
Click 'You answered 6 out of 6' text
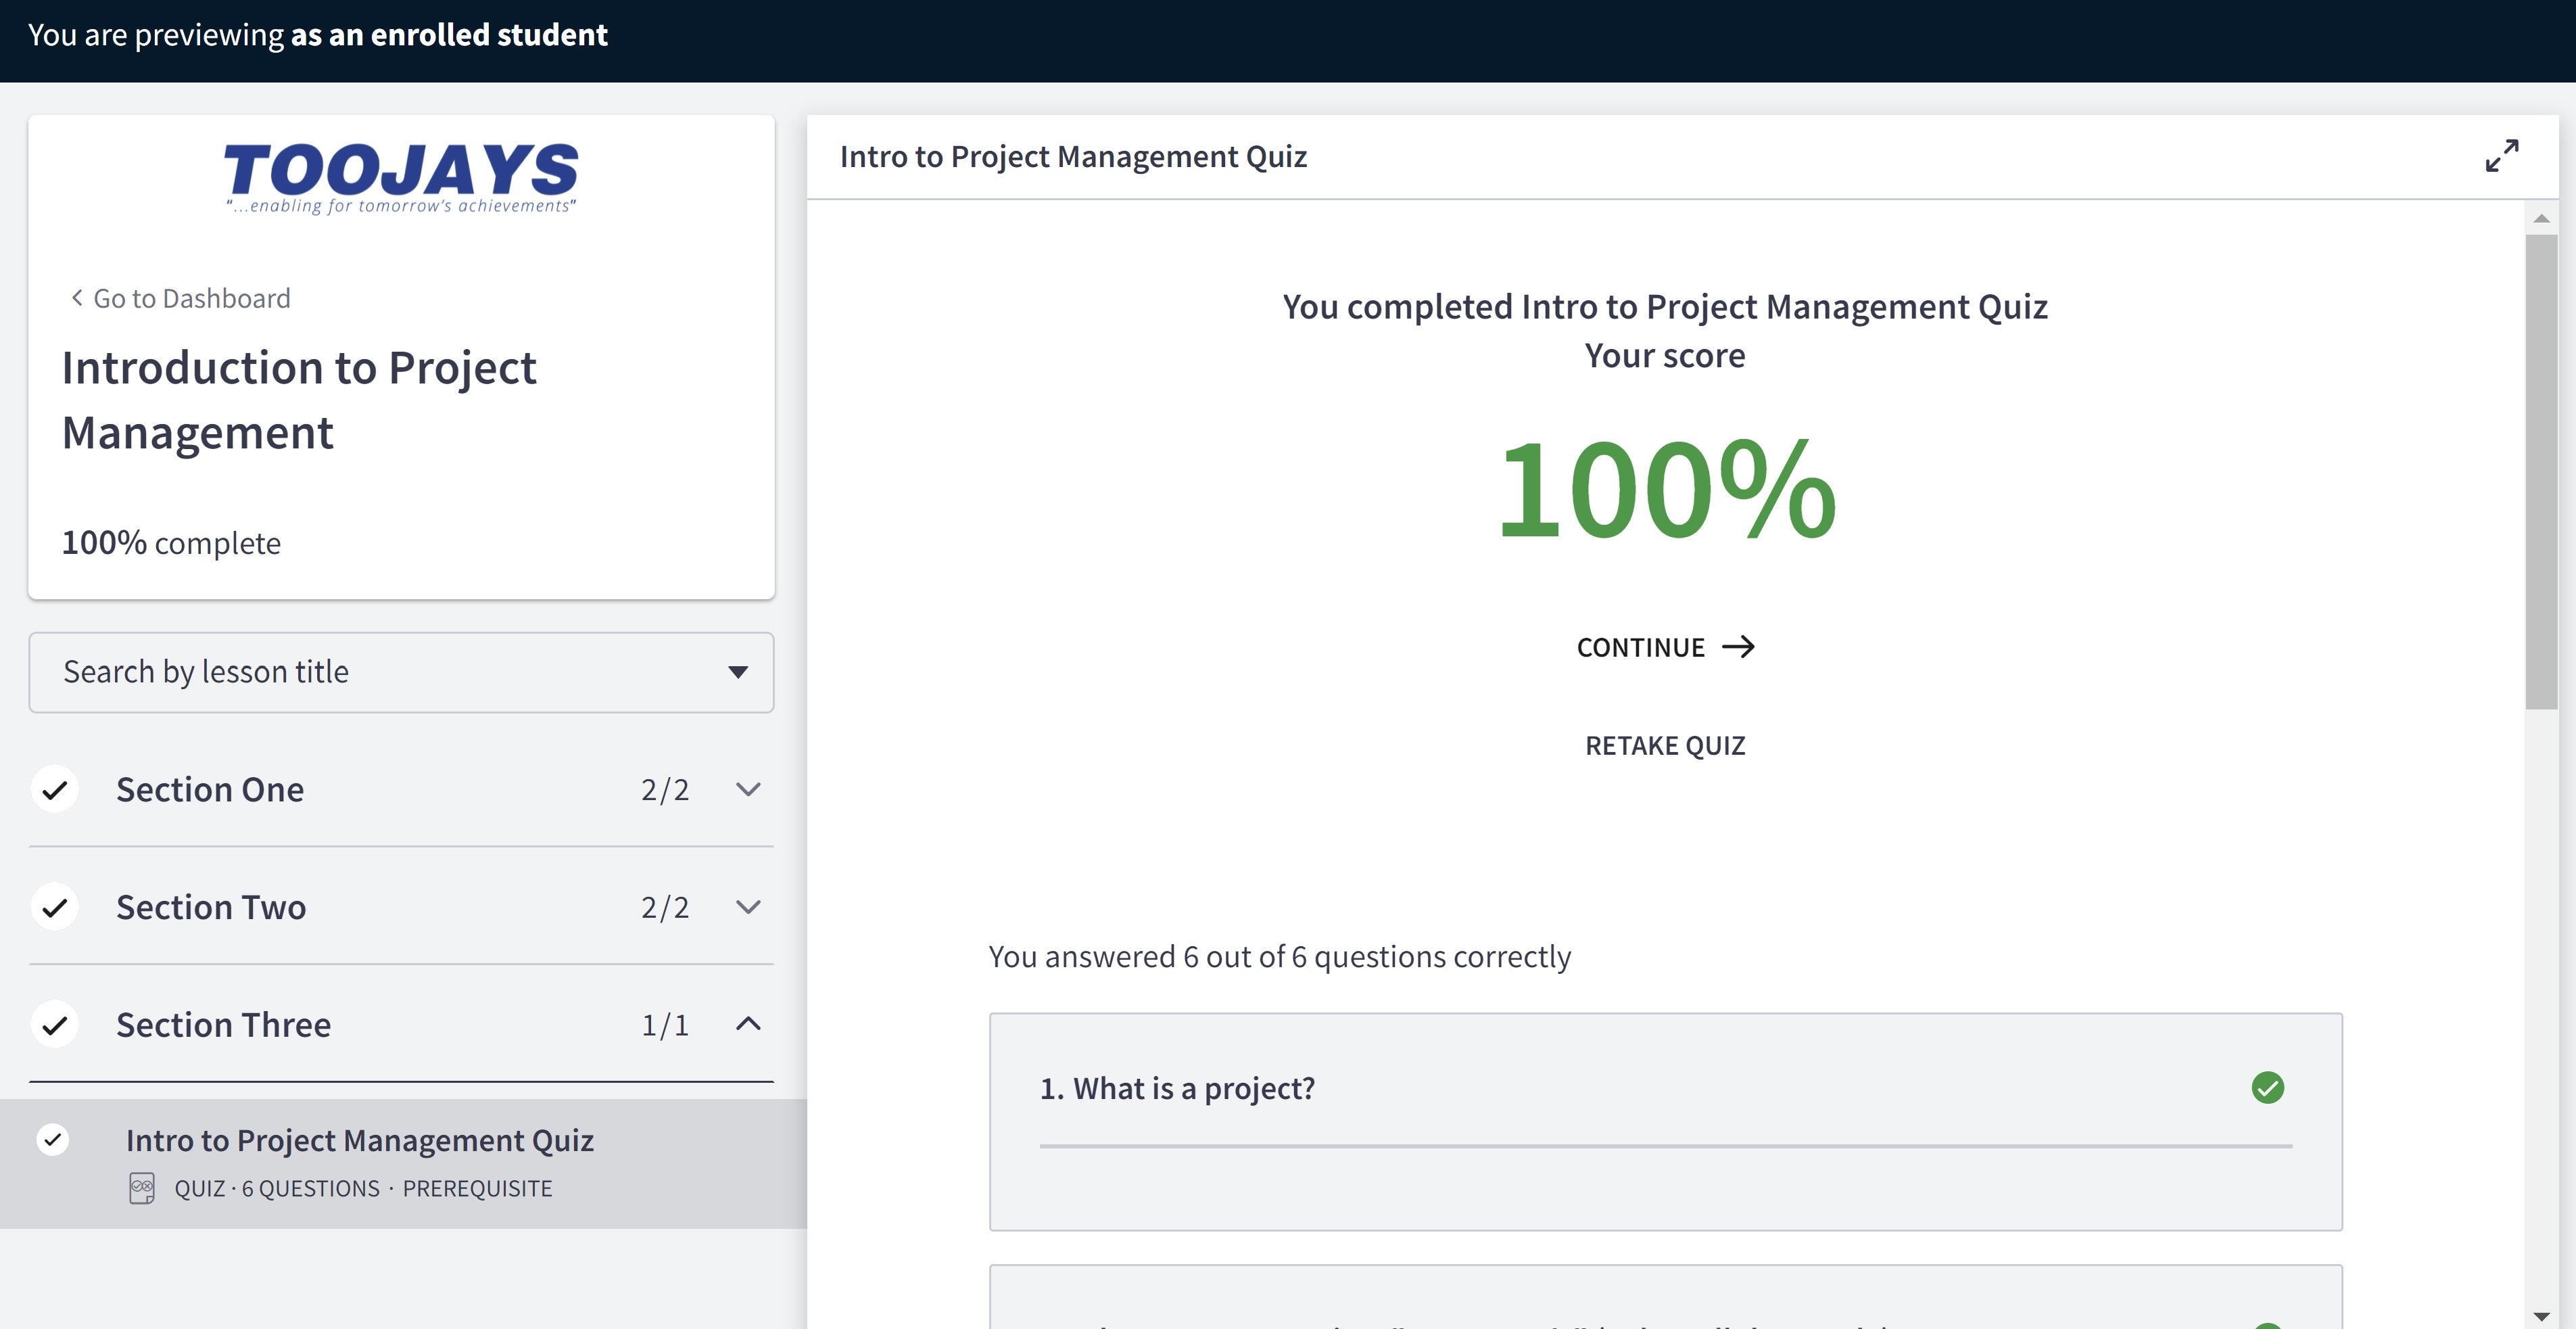[1280, 957]
